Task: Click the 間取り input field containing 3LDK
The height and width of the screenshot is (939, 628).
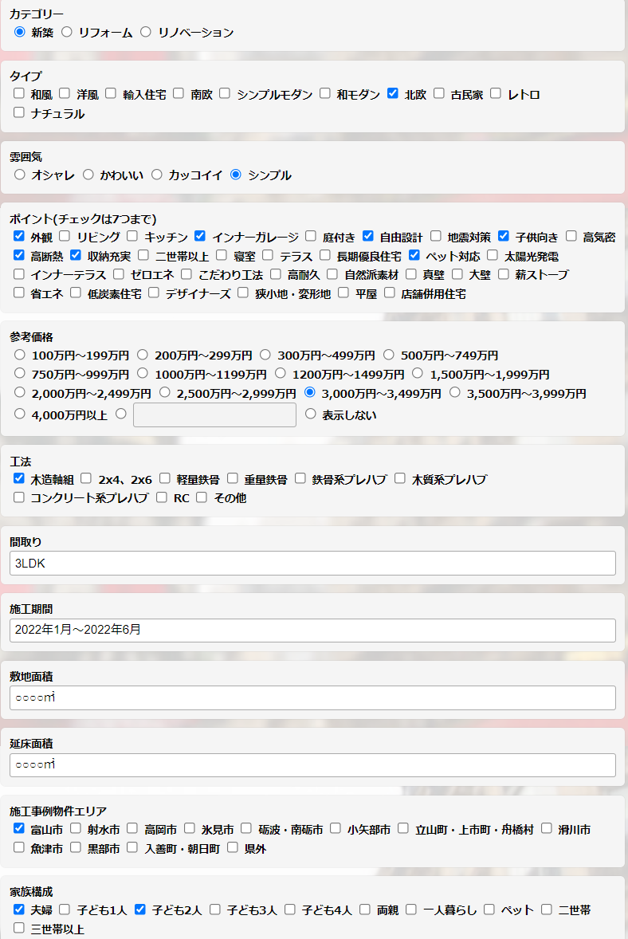Action: (312, 563)
